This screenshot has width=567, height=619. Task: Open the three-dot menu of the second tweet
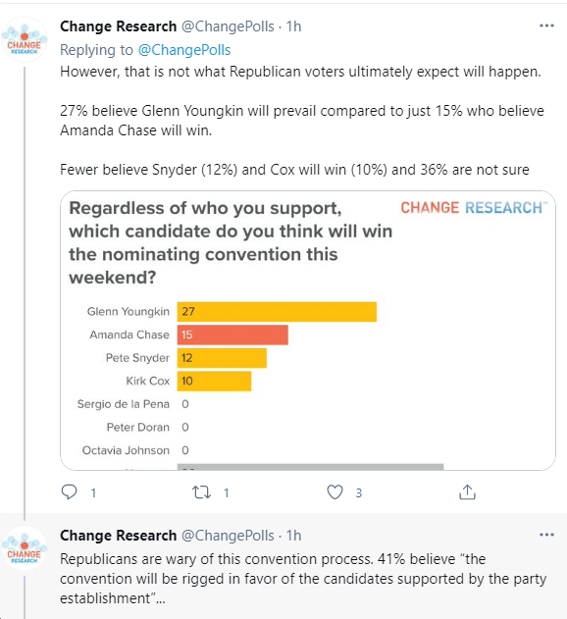click(x=546, y=535)
